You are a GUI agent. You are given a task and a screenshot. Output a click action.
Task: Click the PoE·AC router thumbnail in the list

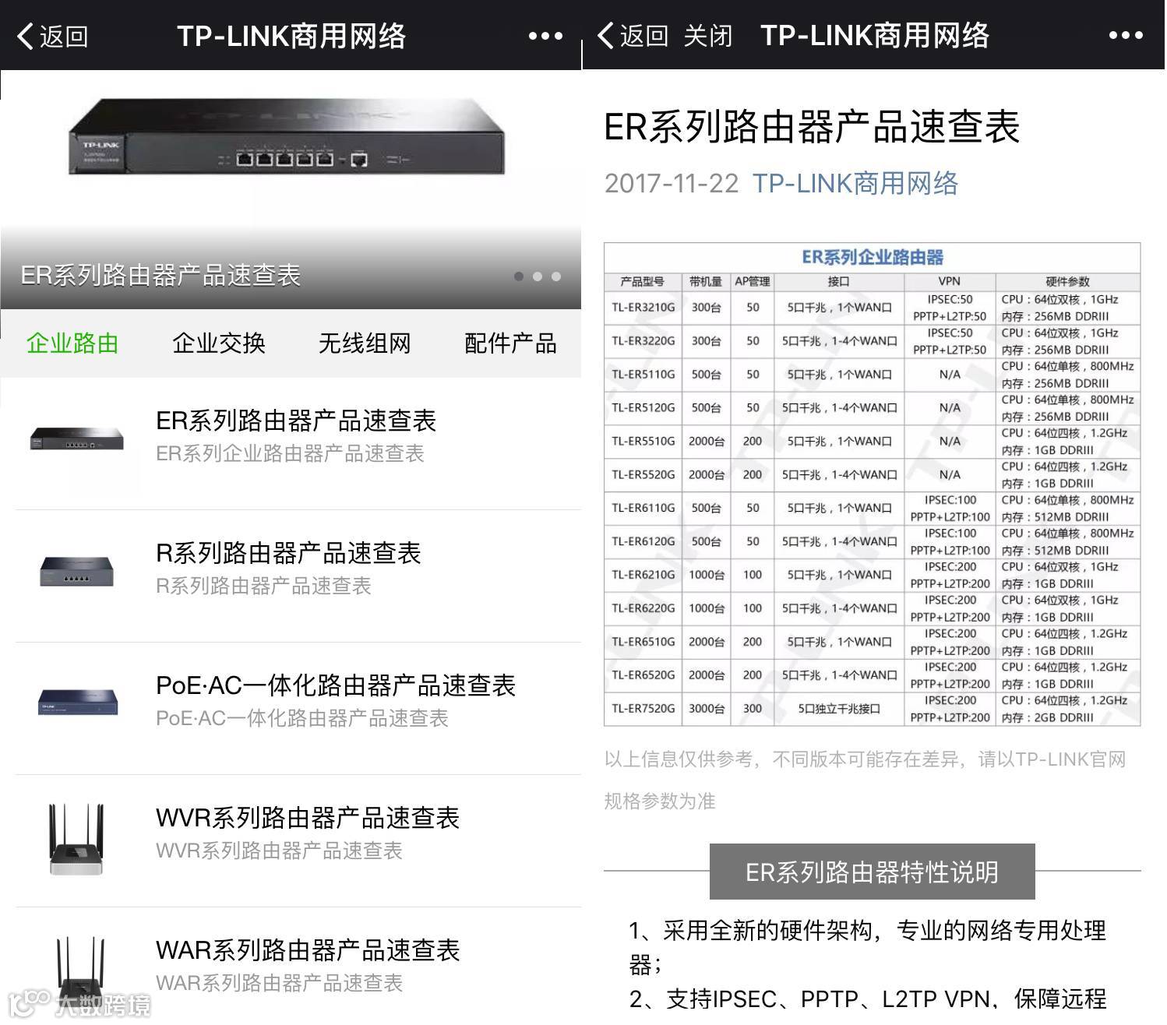[78, 702]
